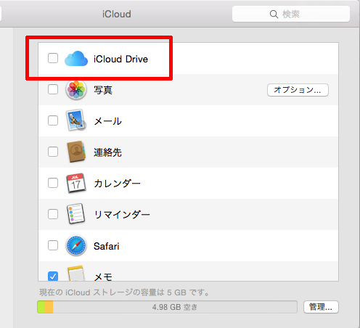Select the メモ label
360x328 pixels.
point(103,276)
